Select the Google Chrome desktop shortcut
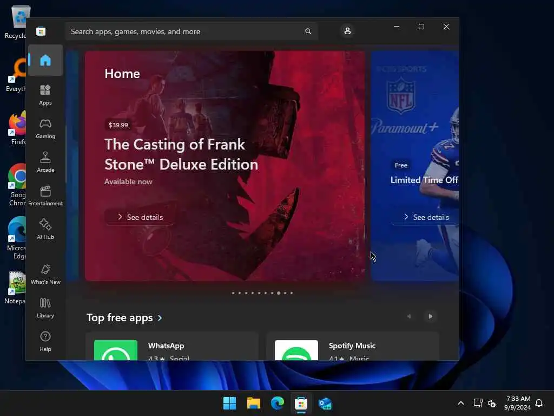The height and width of the screenshot is (416, 554). point(17,185)
